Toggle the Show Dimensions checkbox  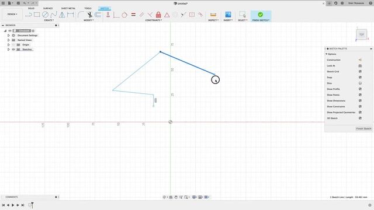coord(360,101)
